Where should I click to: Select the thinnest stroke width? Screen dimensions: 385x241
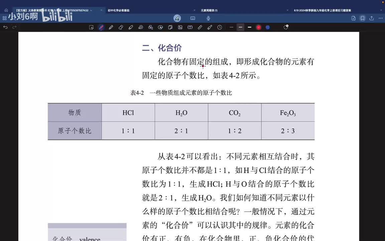231,27
